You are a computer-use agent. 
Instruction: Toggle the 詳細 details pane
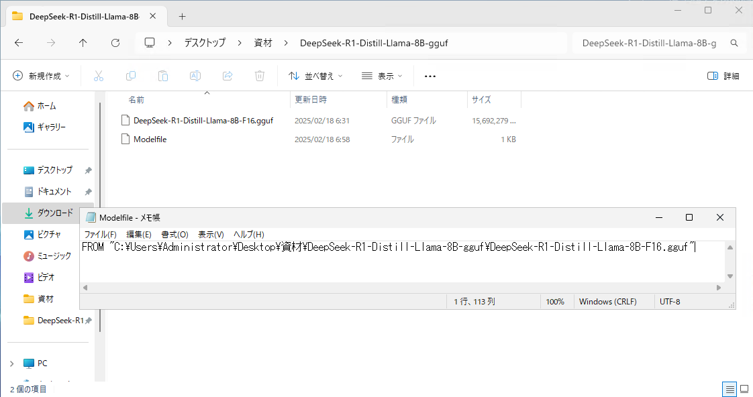pyautogui.click(x=723, y=76)
